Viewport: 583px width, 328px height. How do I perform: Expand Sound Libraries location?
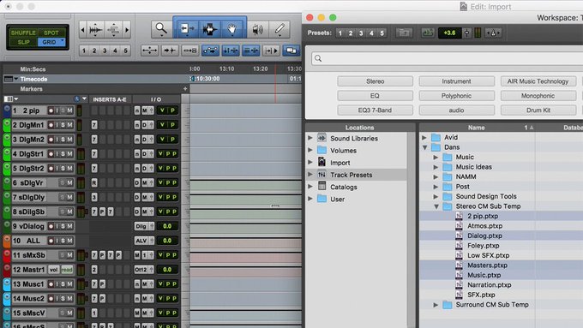coord(310,138)
